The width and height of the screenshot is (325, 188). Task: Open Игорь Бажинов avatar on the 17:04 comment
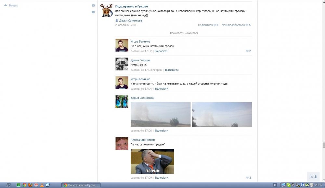pyautogui.click(x=122, y=83)
